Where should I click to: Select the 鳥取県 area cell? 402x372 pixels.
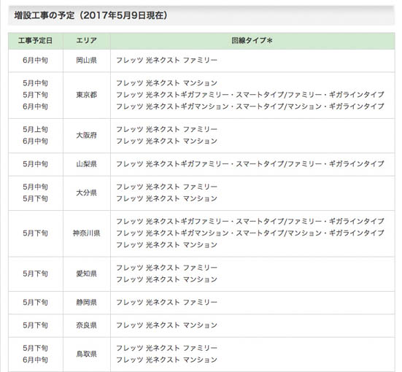tap(86, 354)
